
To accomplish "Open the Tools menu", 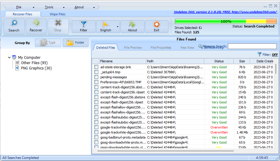I will (49, 7).
